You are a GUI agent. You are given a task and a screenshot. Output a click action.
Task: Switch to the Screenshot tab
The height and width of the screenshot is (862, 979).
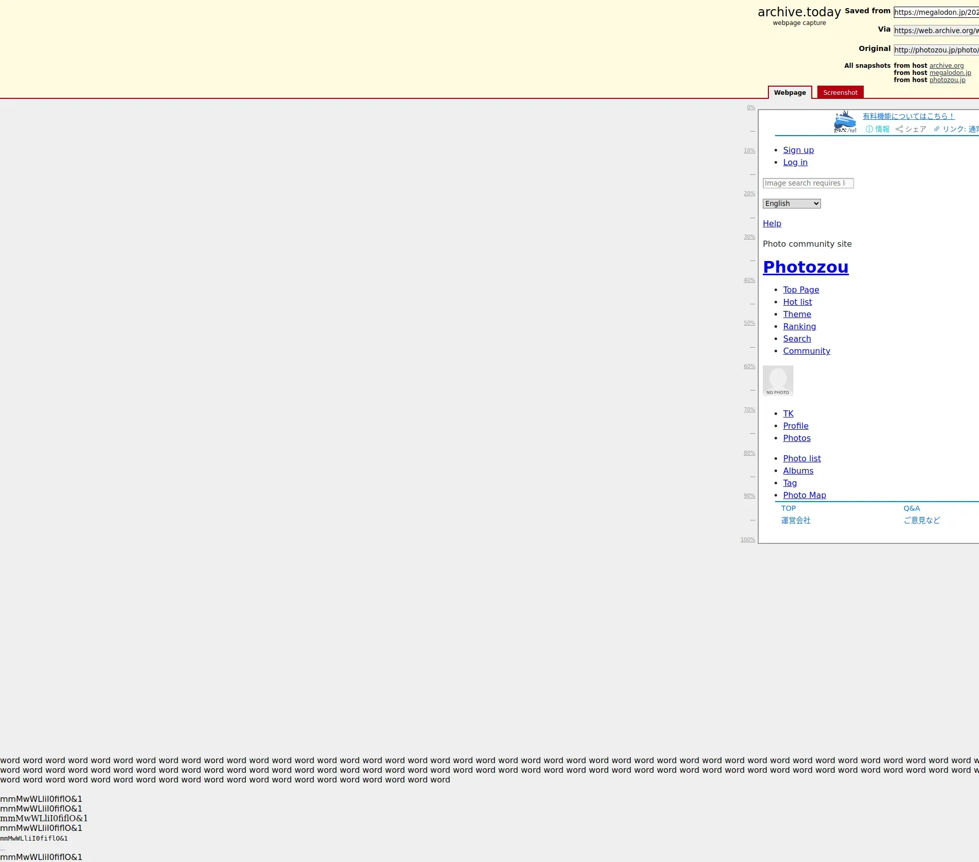tap(840, 93)
